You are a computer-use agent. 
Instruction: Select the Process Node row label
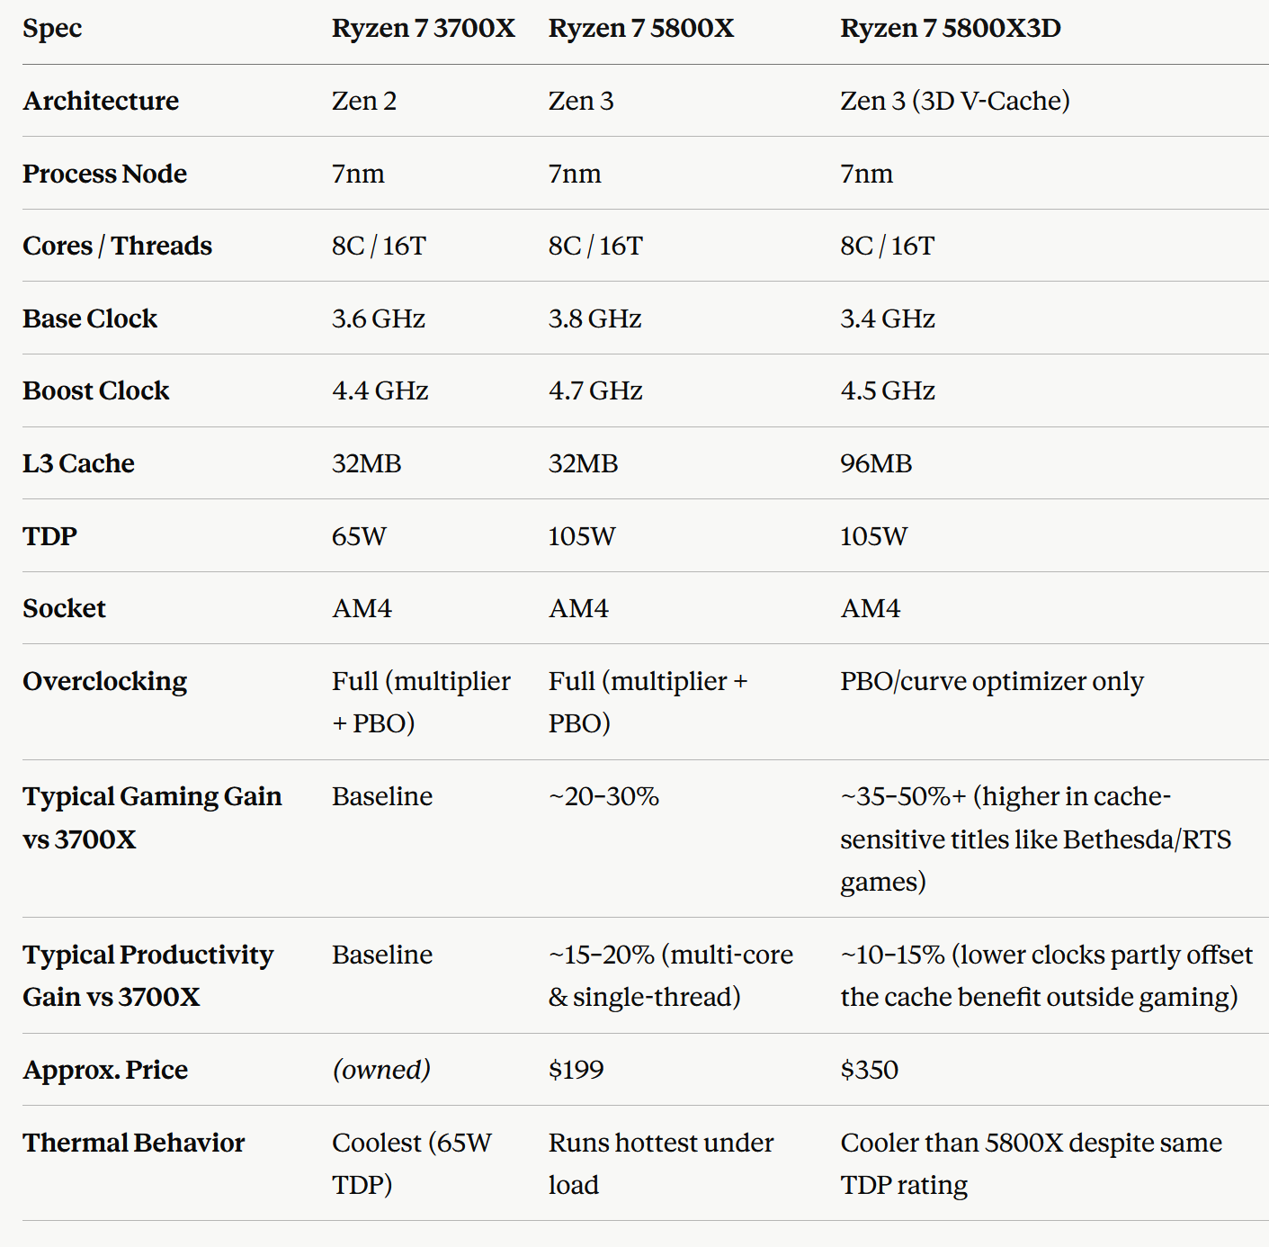coord(104,174)
